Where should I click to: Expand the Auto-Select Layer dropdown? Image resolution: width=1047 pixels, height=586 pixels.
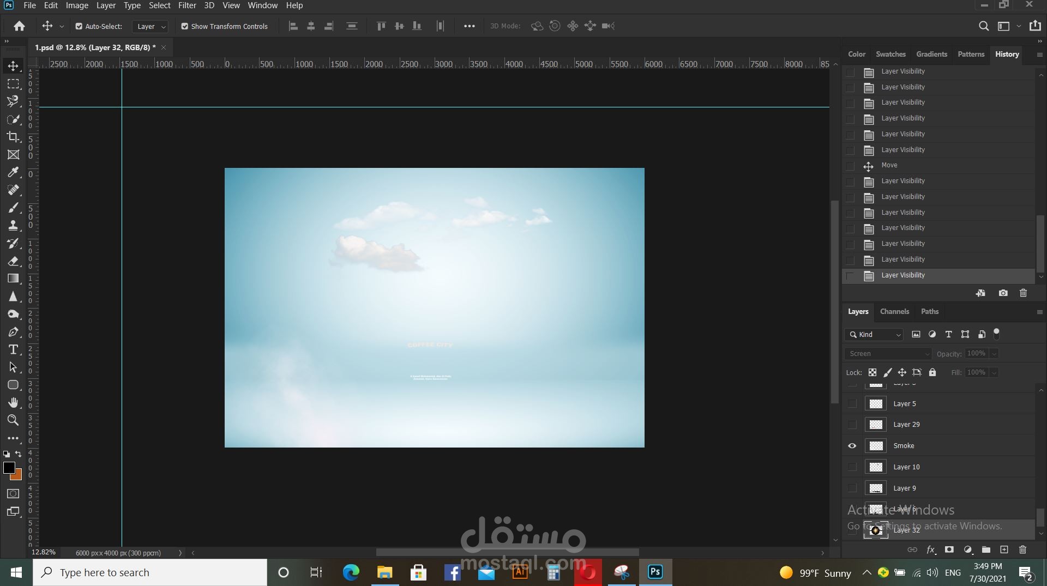click(x=150, y=26)
